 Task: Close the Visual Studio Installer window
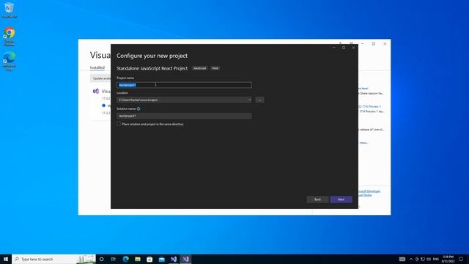[385, 44]
